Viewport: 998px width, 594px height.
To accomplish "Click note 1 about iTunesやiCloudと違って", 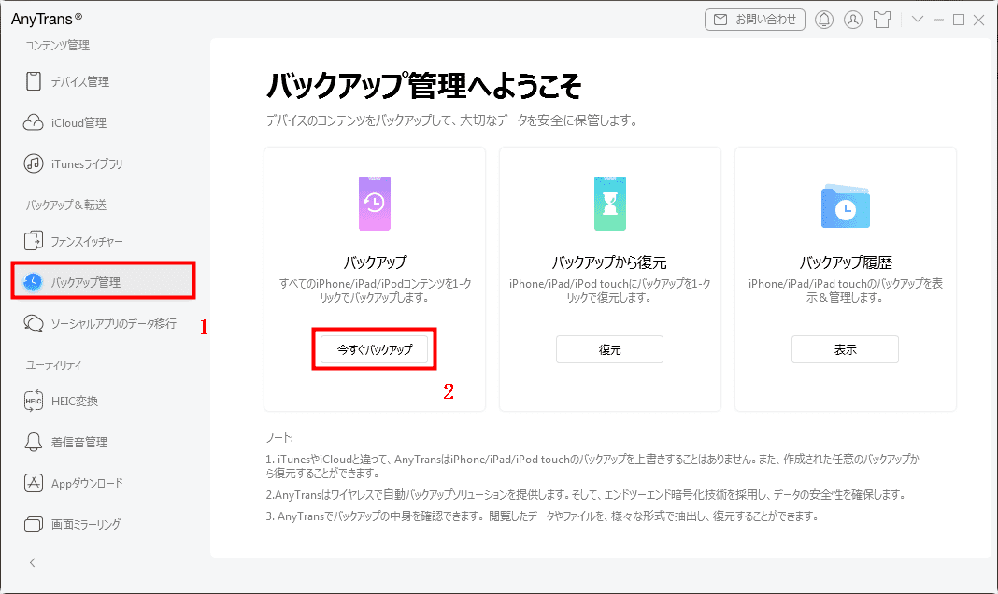I will coord(592,465).
